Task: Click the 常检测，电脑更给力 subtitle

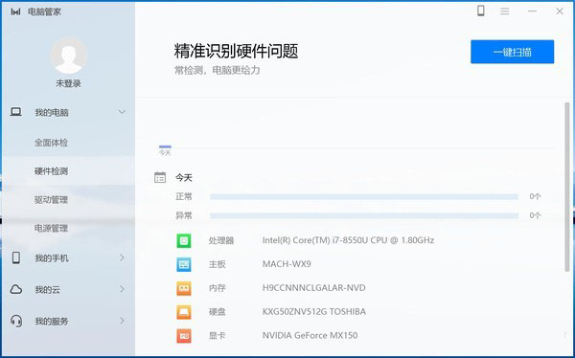Action: click(218, 70)
